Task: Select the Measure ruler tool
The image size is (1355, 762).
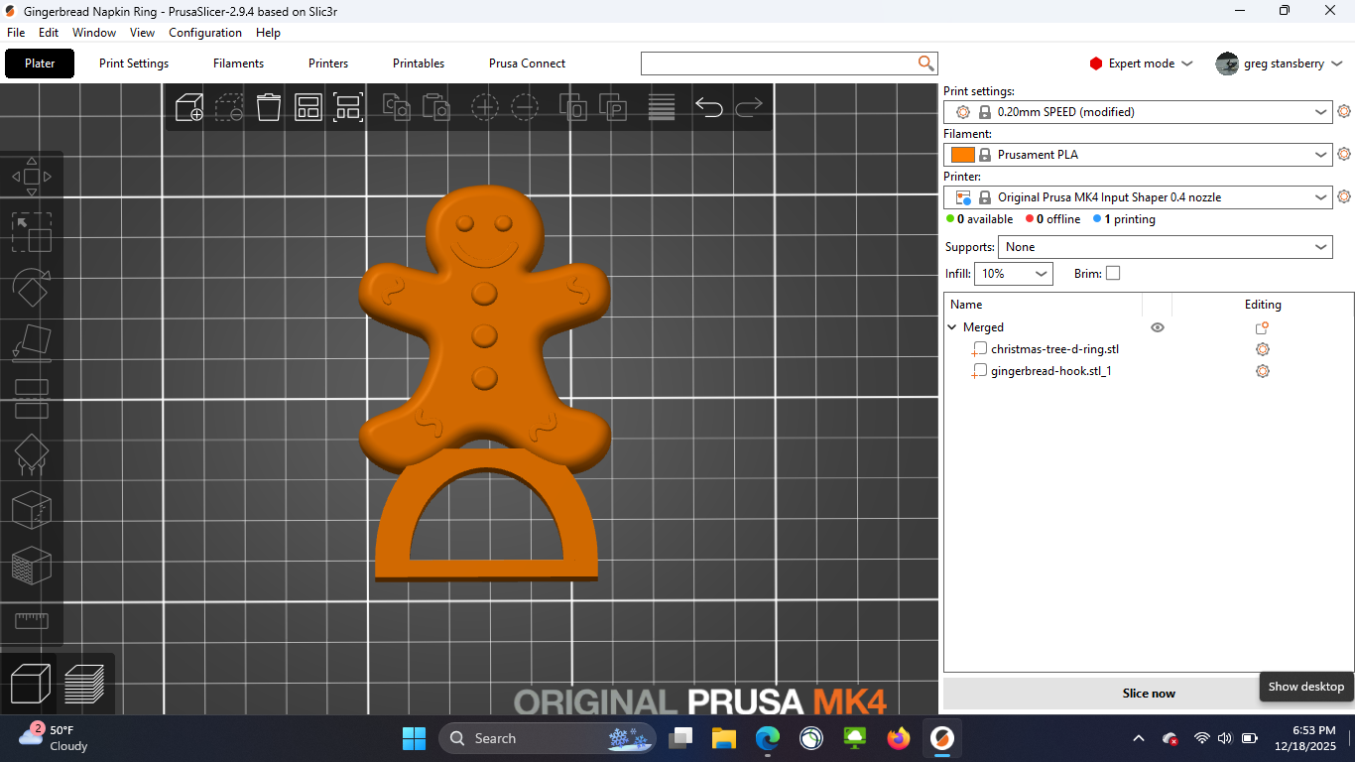Action: click(31, 621)
